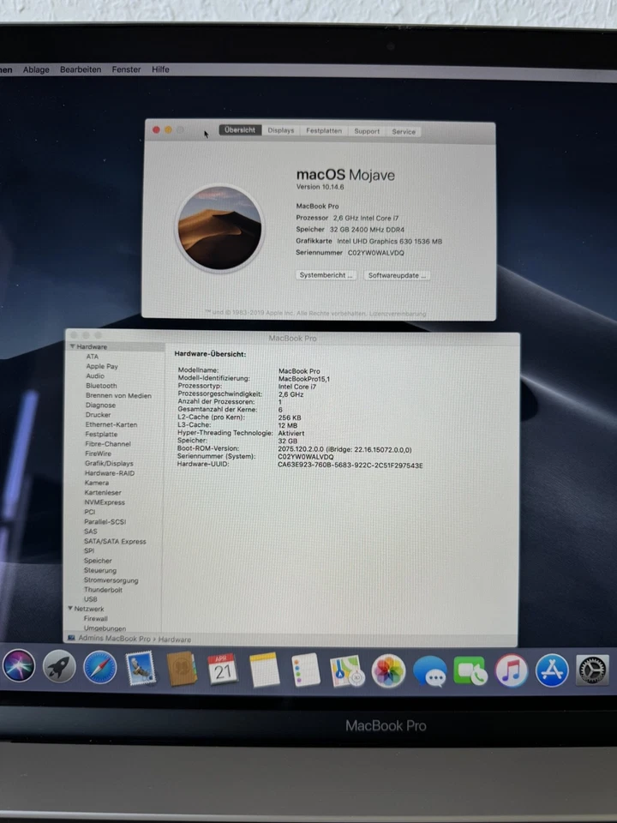Open the Festplatten tab
Screen dimensions: 617x823
[324, 130]
